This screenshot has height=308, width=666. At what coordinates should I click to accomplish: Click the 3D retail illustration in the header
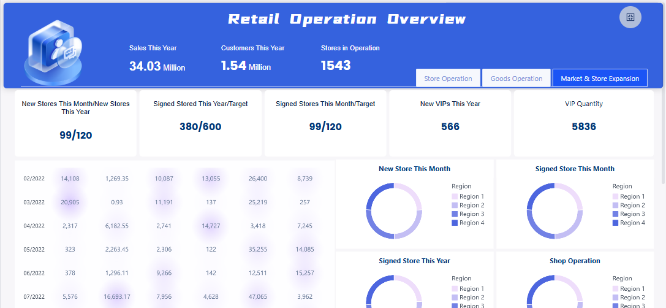coord(53,53)
